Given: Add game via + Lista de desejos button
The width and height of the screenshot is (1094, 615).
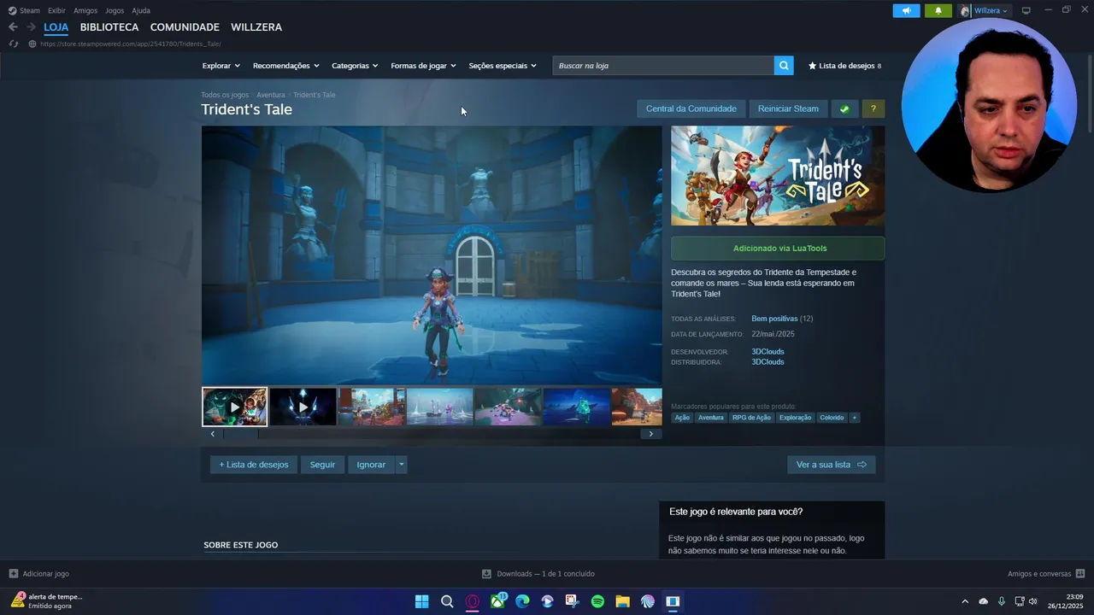Looking at the screenshot, I should 254,465.
